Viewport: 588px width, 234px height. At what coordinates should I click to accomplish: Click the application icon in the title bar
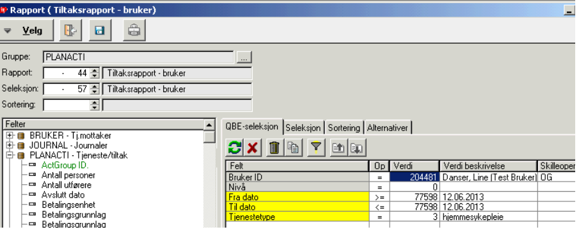(4, 10)
